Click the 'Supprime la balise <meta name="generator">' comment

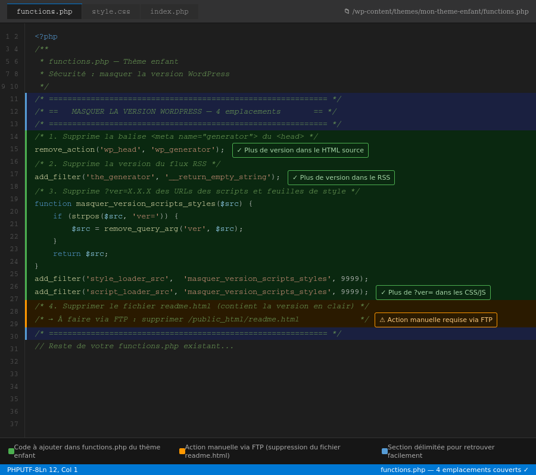pyautogui.click(x=176, y=137)
